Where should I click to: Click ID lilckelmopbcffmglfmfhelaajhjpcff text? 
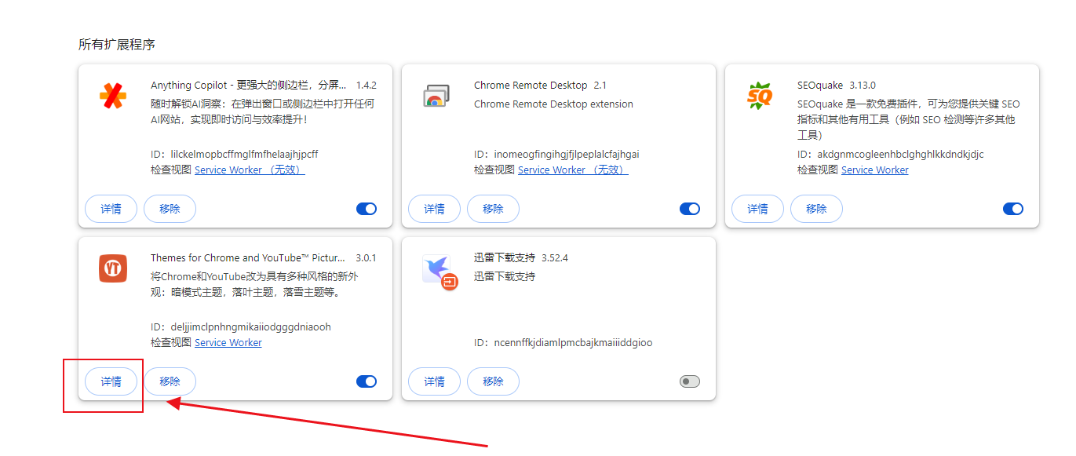click(x=235, y=155)
